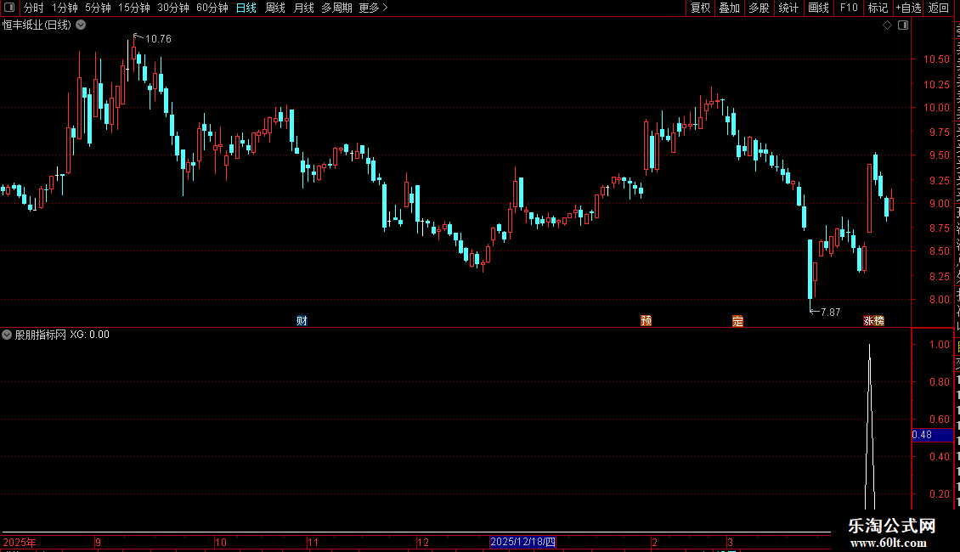Select the 分时 intraday view
The height and width of the screenshot is (552, 960).
point(34,8)
